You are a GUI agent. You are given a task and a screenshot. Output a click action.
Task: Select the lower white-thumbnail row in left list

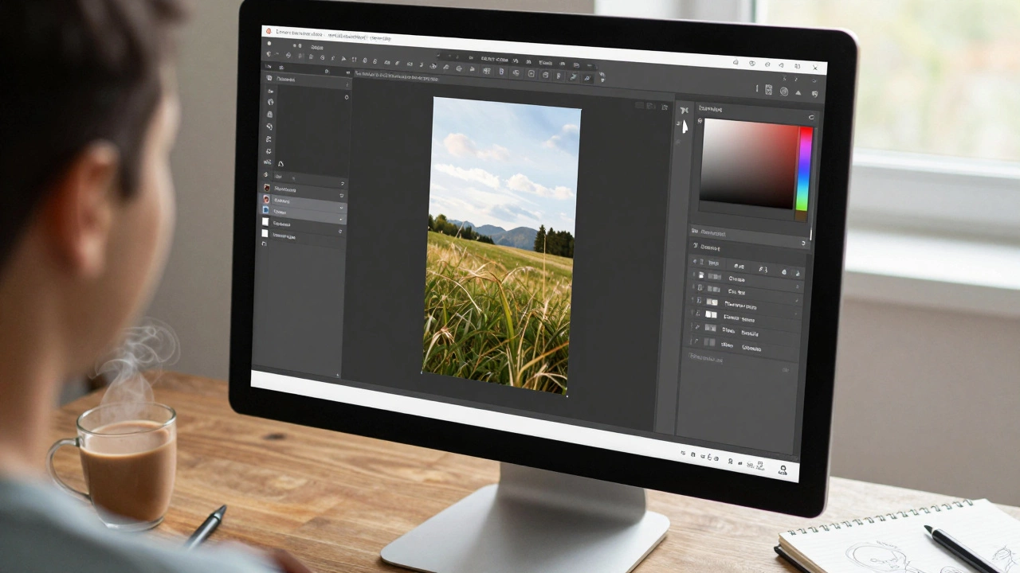[x=303, y=236]
